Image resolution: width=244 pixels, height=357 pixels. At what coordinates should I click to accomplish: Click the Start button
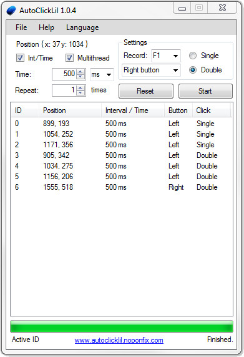click(x=205, y=91)
